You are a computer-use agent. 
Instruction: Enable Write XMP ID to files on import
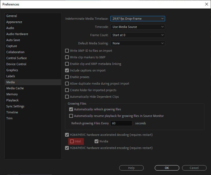pos(67,51)
